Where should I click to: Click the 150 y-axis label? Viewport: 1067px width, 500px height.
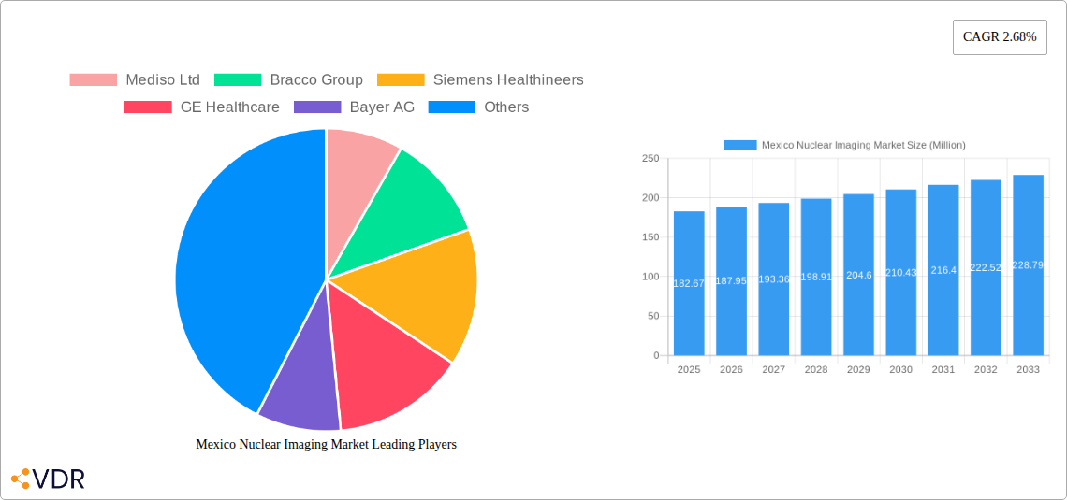tap(650, 237)
